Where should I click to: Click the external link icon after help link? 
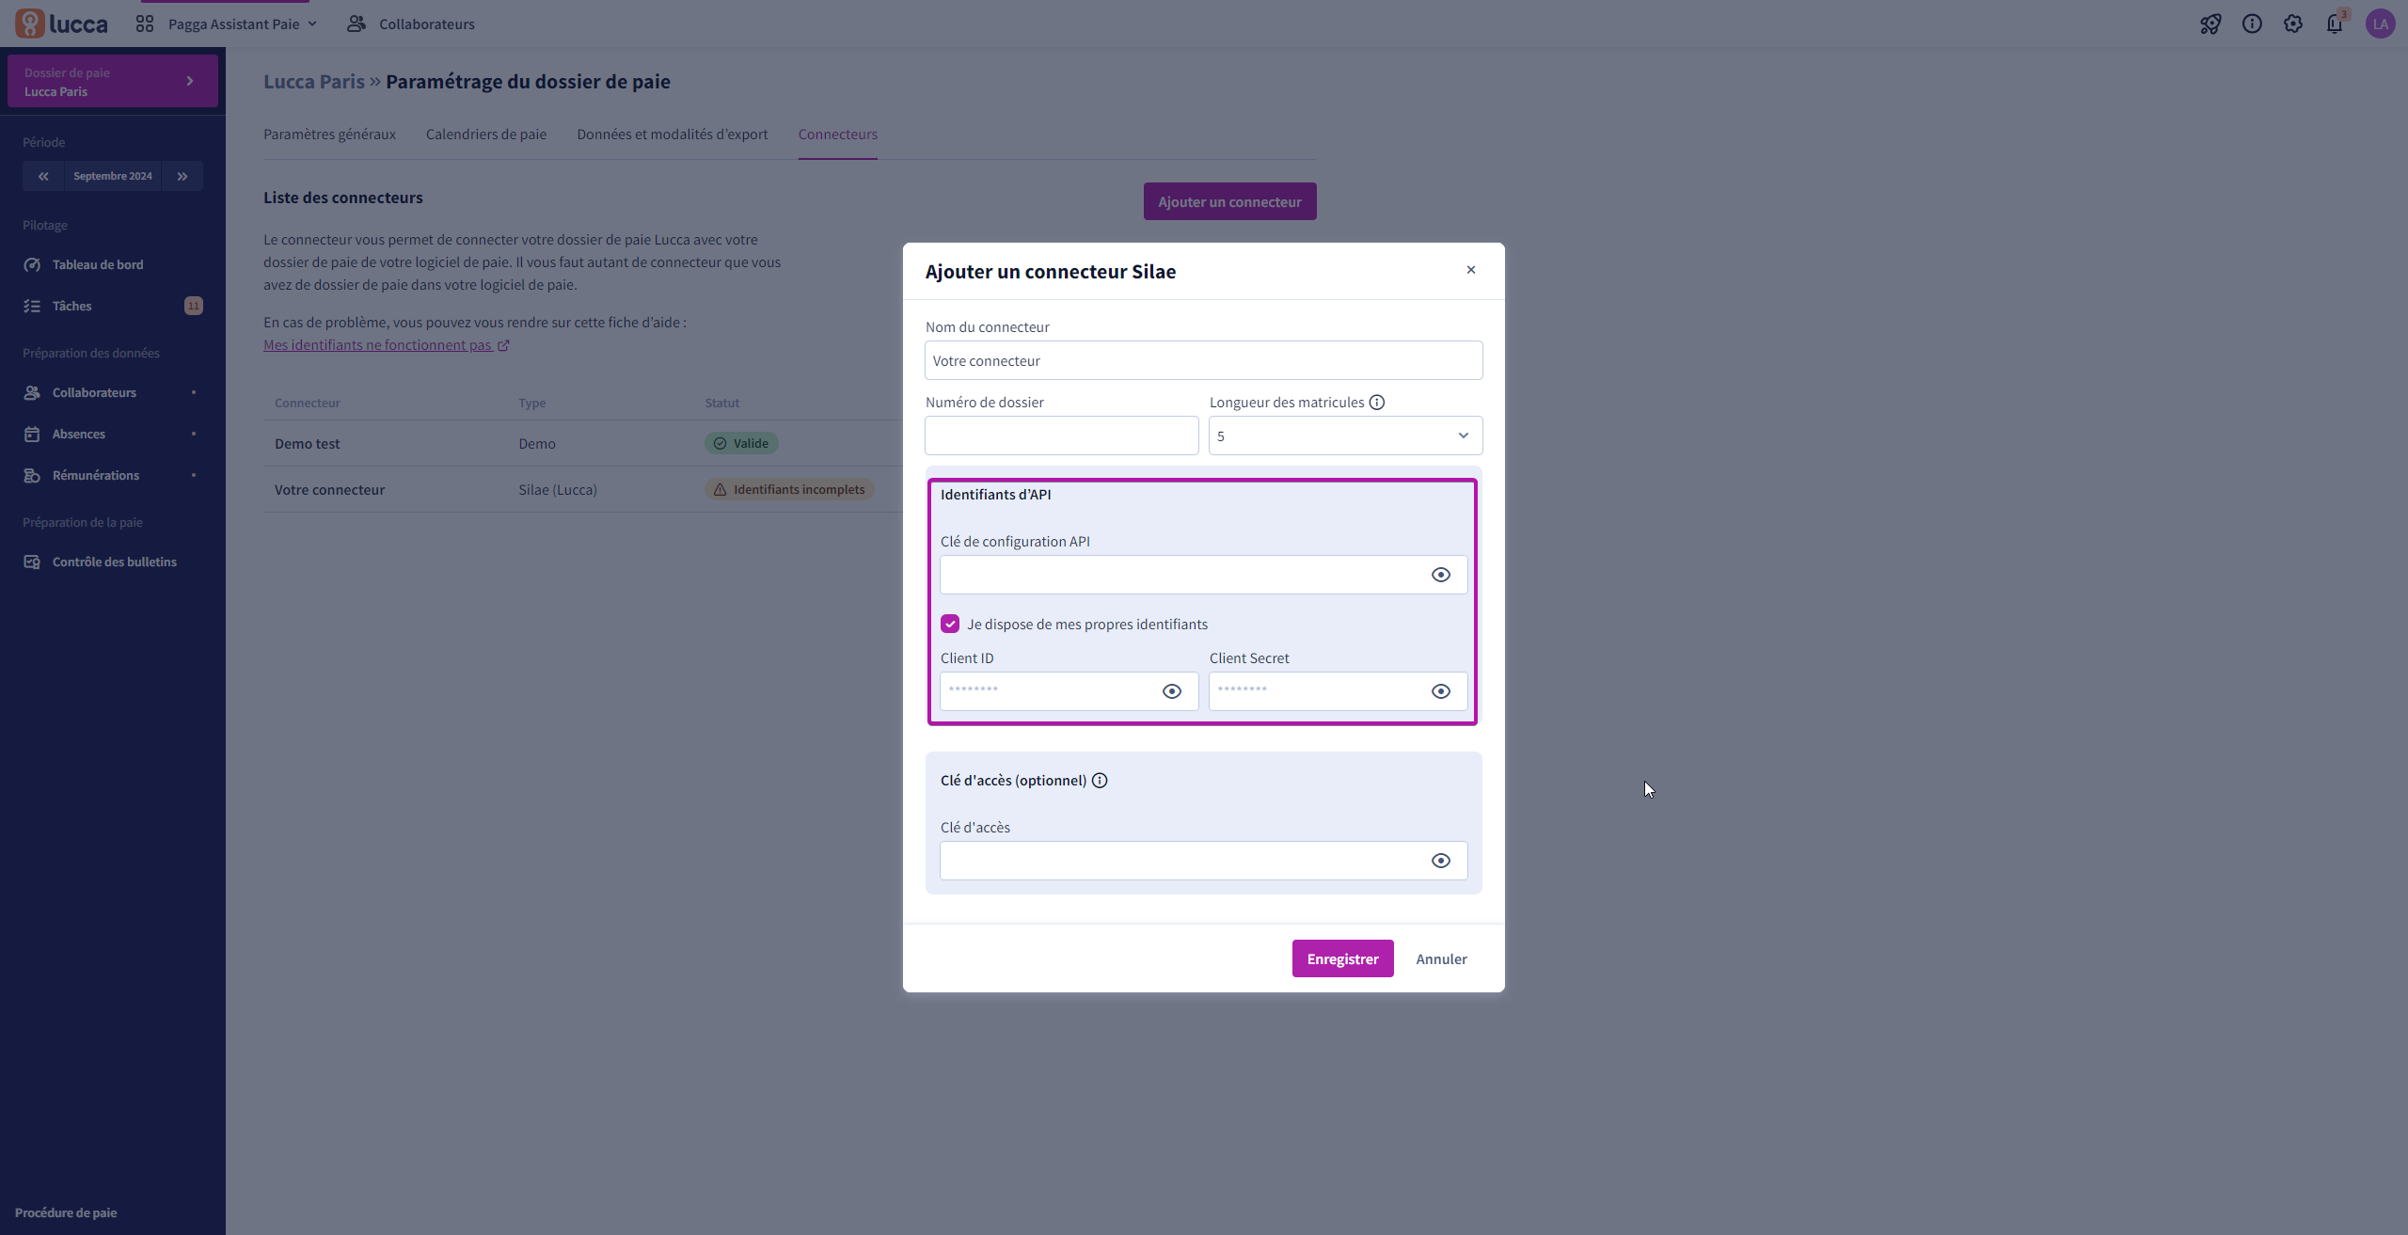tap(503, 345)
